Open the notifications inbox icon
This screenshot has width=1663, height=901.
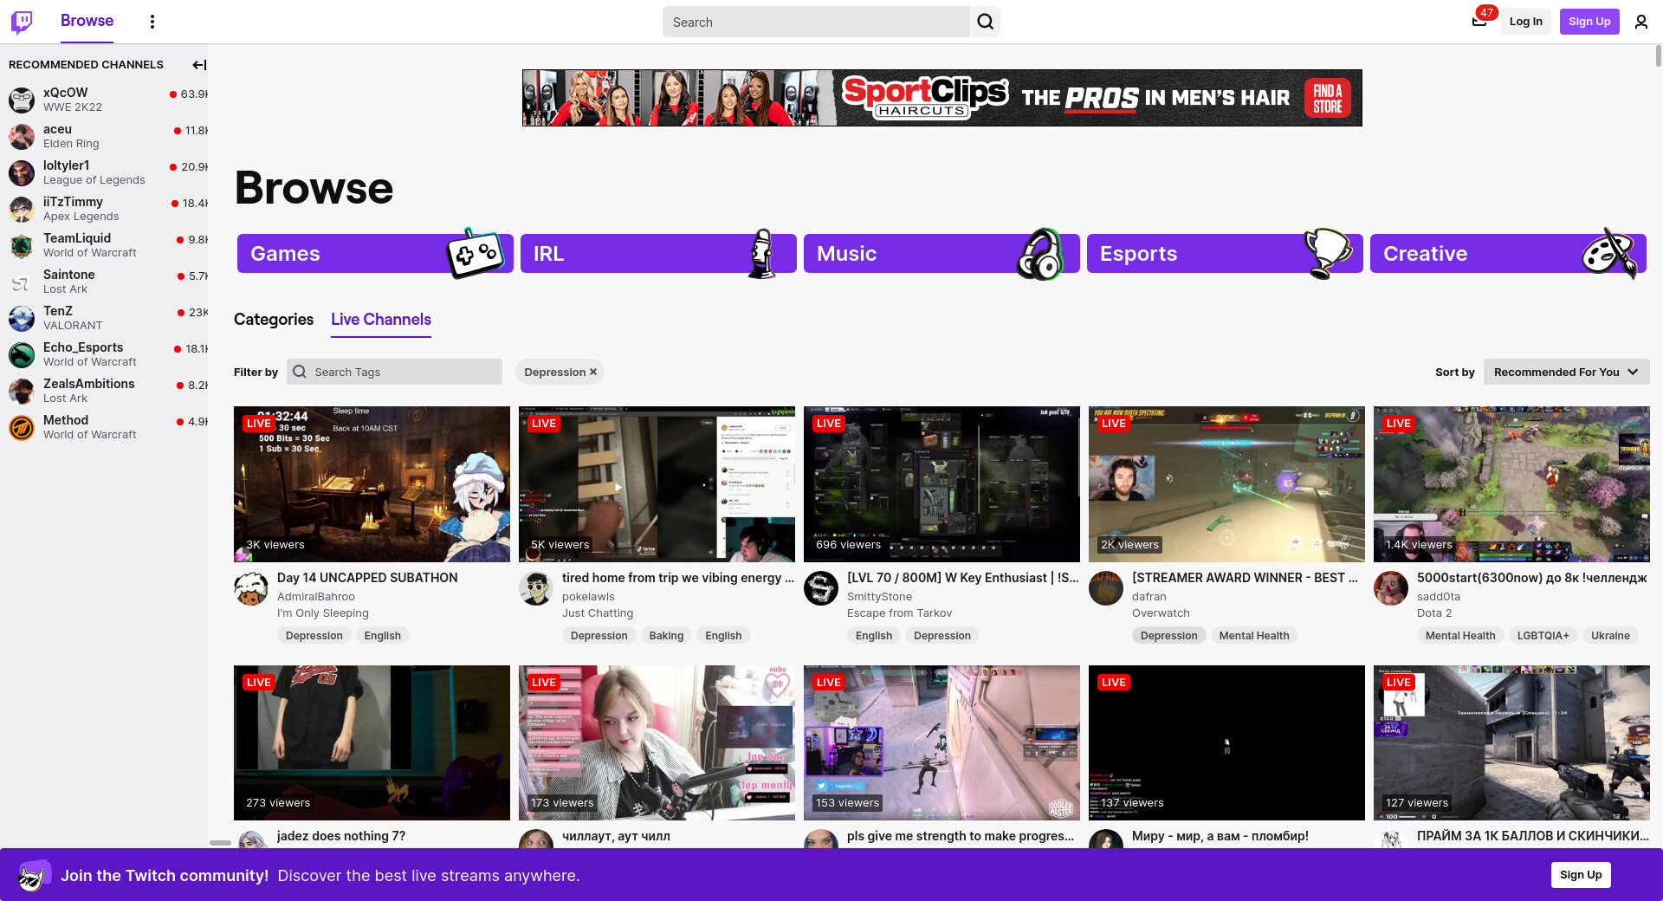click(x=1479, y=22)
